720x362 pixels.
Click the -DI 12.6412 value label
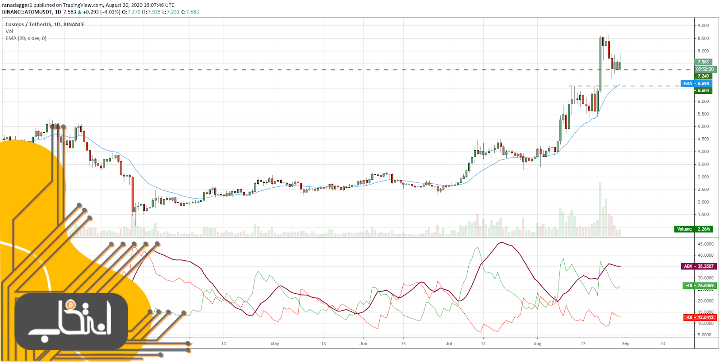click(700, 317)
